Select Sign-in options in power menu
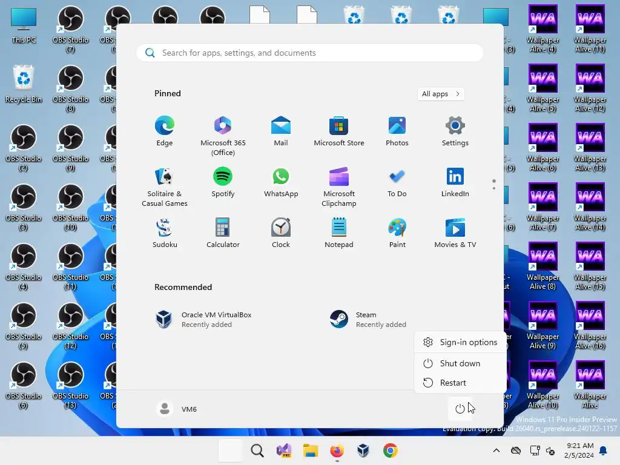Screen dimensions: 620x465 tap(460, 343)
